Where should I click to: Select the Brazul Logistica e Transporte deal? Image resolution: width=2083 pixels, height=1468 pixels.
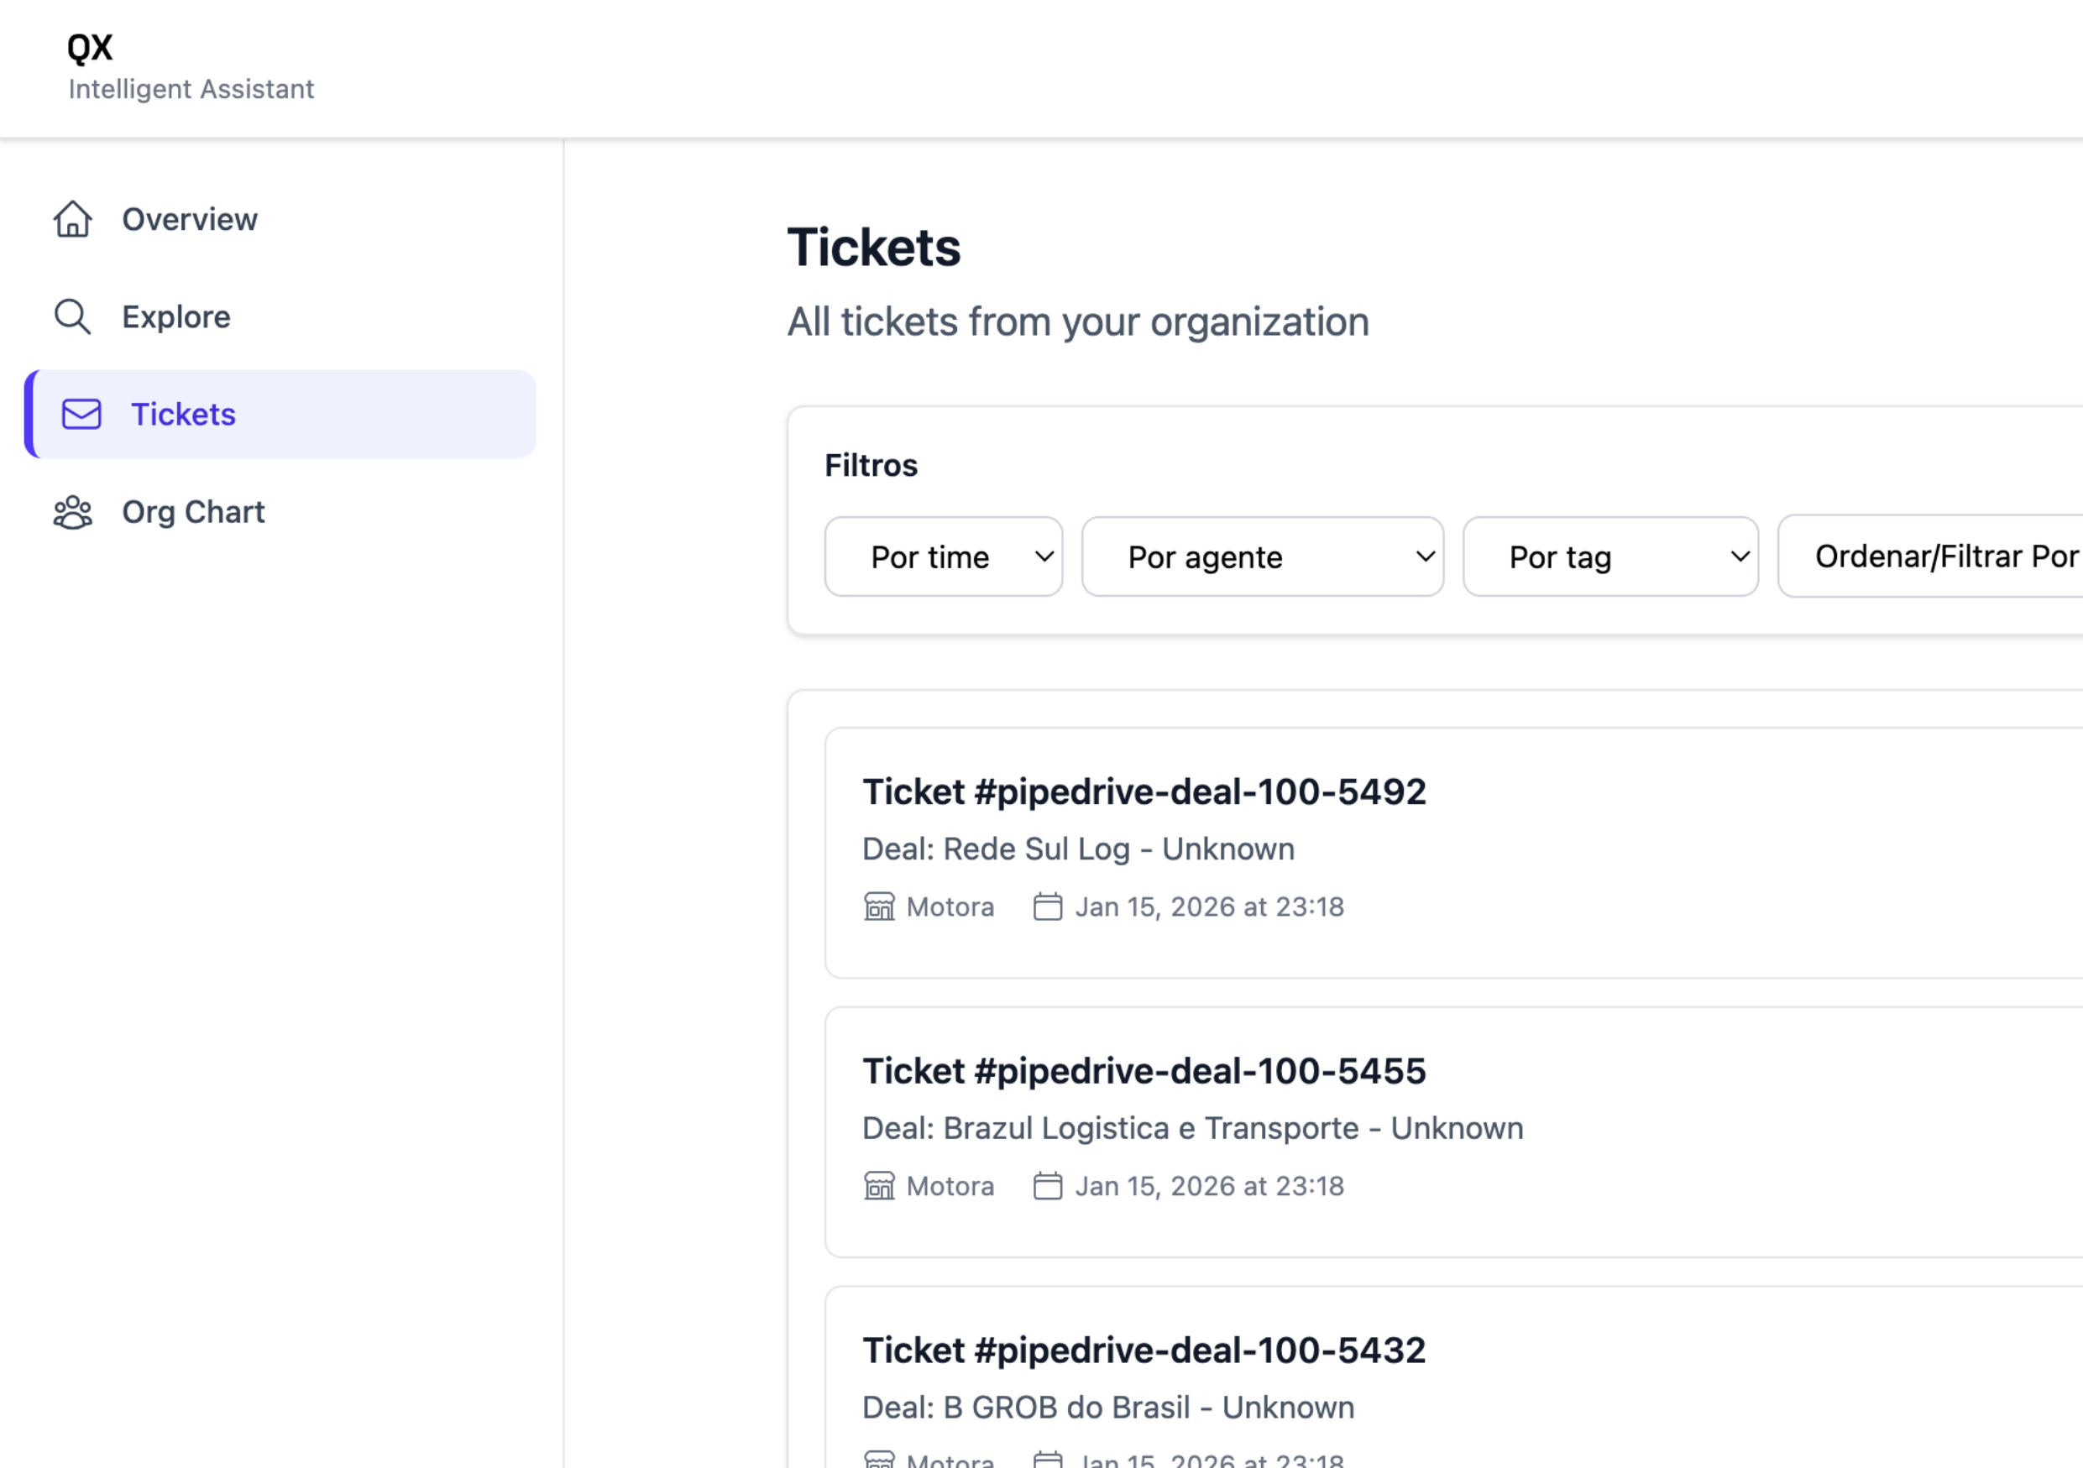click(x=1192, y=1129)
